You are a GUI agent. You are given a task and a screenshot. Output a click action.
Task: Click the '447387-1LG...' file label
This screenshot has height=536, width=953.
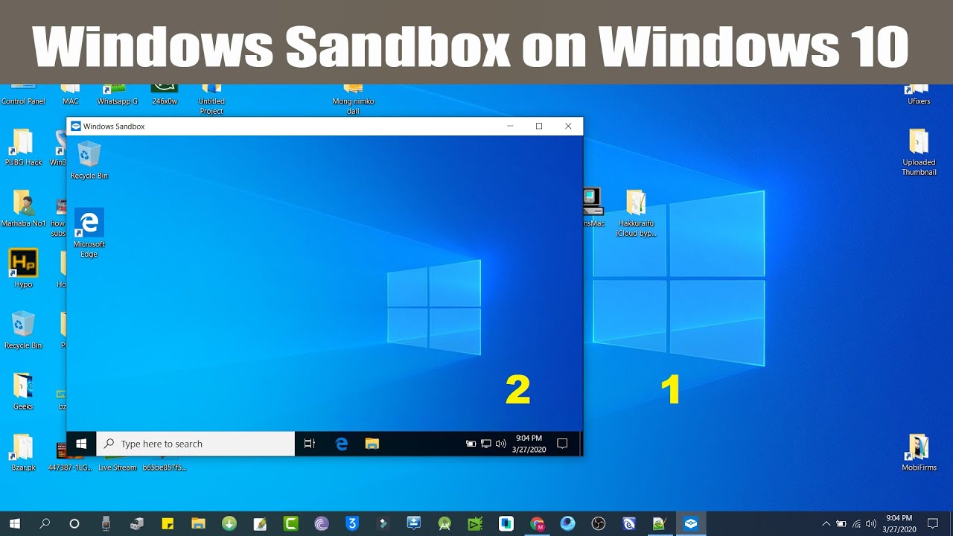pyautogui.click(x=70, y=468)
